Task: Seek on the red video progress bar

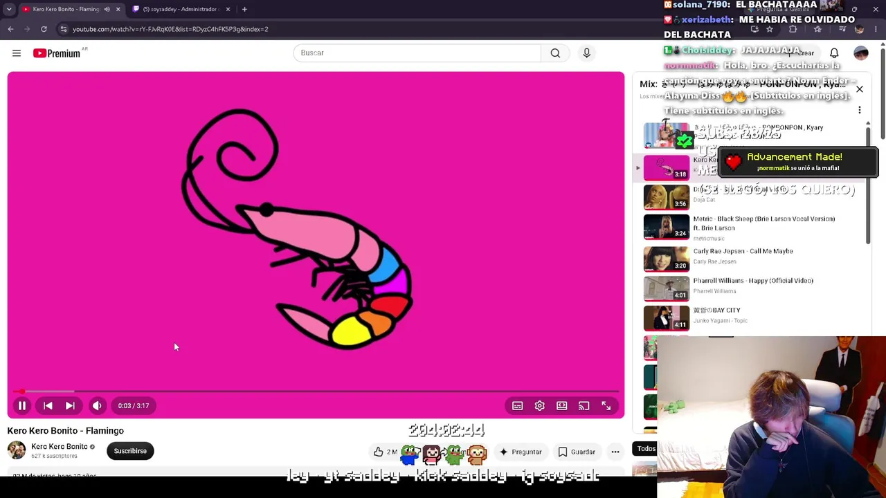Action: pyautogui.click(x=316, y=391)
